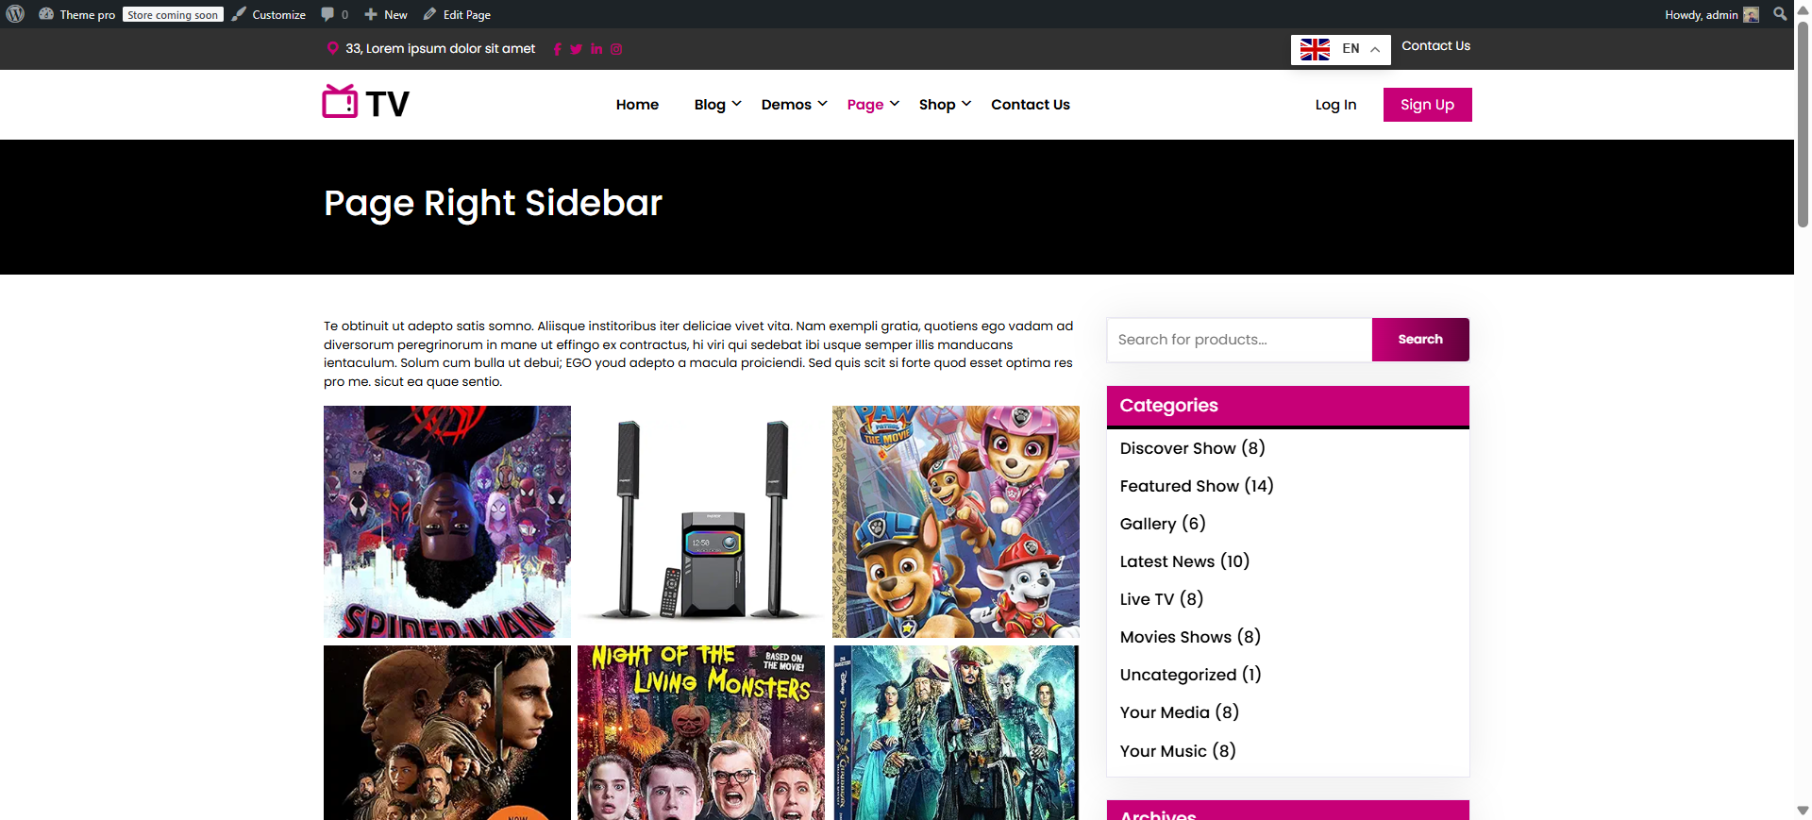The image size is (1812, 820).
Task: Click the product Search button
Action: pos(1420,340)
